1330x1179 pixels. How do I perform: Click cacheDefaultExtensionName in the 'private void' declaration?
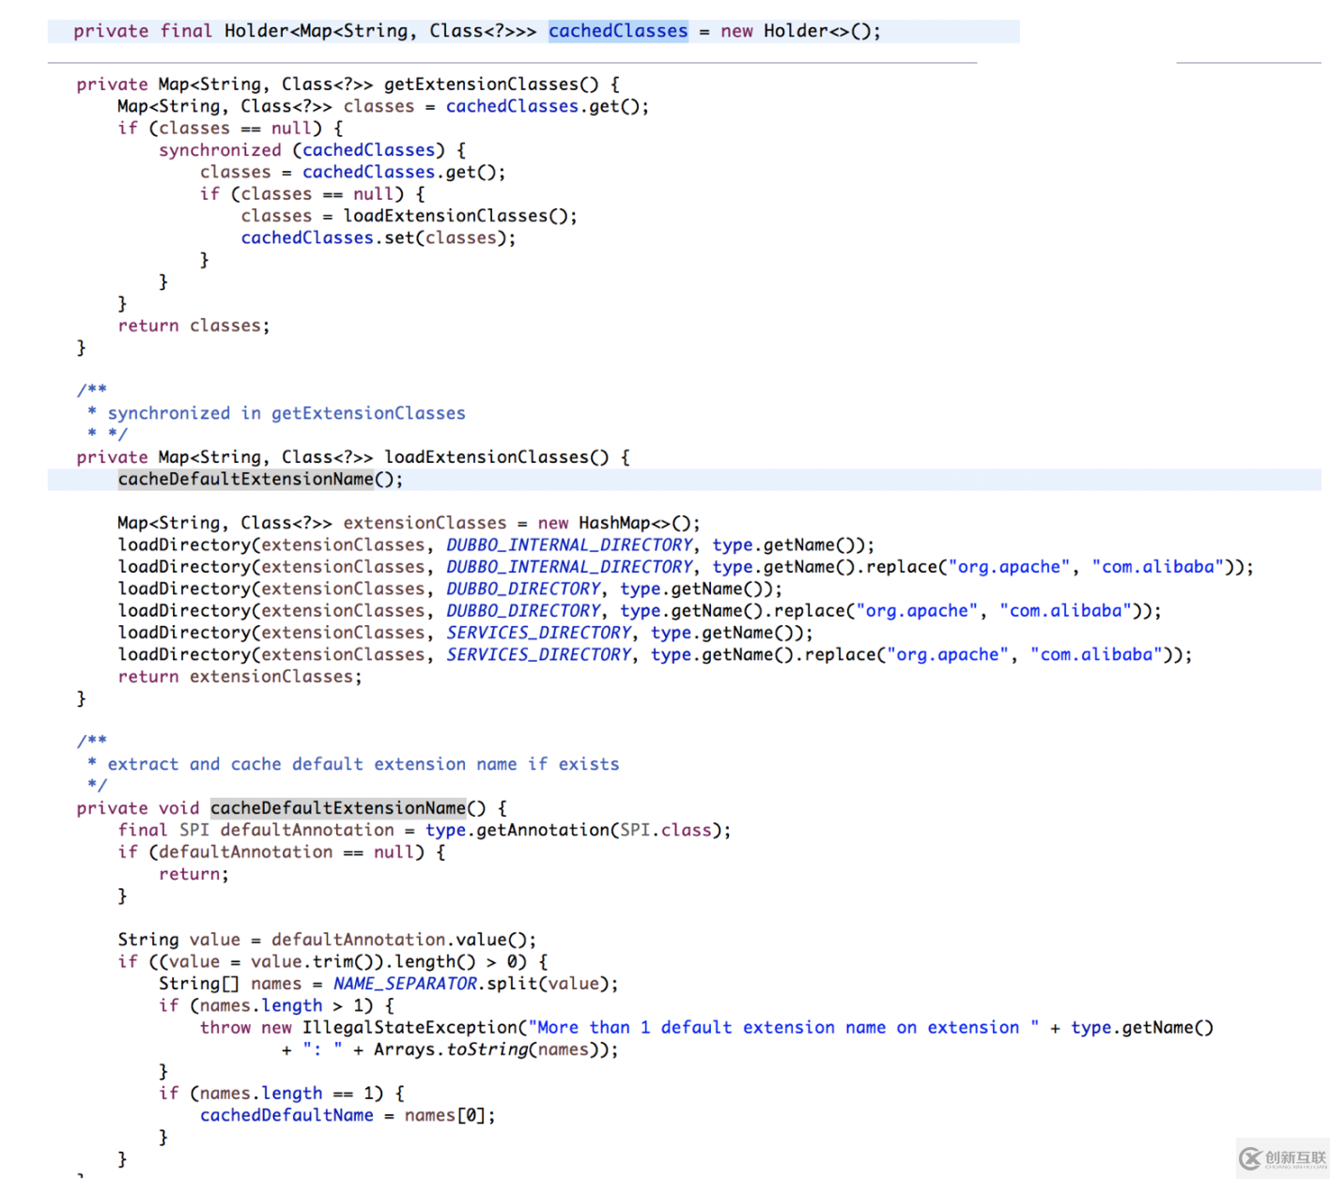[x=338, y=808]
